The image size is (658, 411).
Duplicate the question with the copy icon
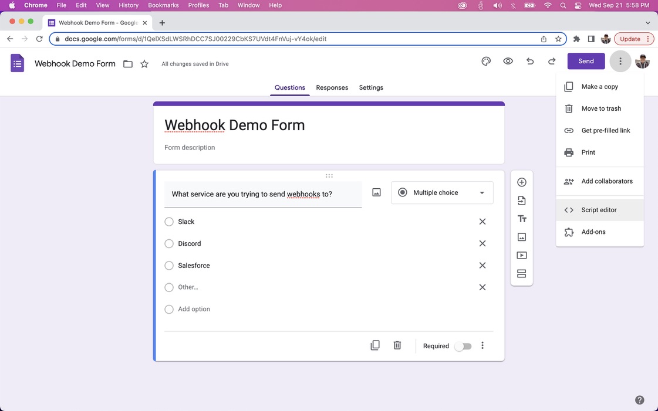click(375, 345)
